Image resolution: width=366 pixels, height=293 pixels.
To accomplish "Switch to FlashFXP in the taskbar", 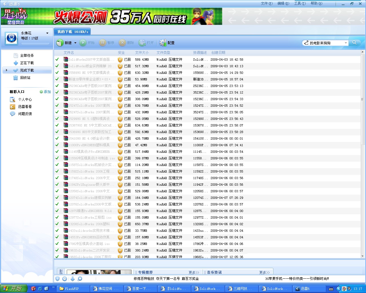I will (73, 289).
